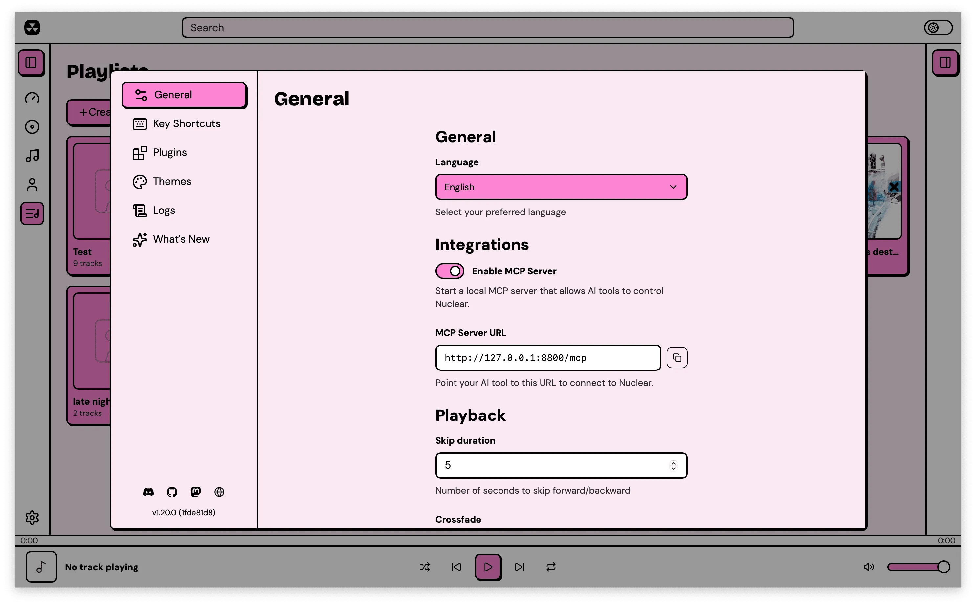Screen dimensions: 976x605
Task: Switch to Key Shortcuts tab
Action: [x=187, y=123]
